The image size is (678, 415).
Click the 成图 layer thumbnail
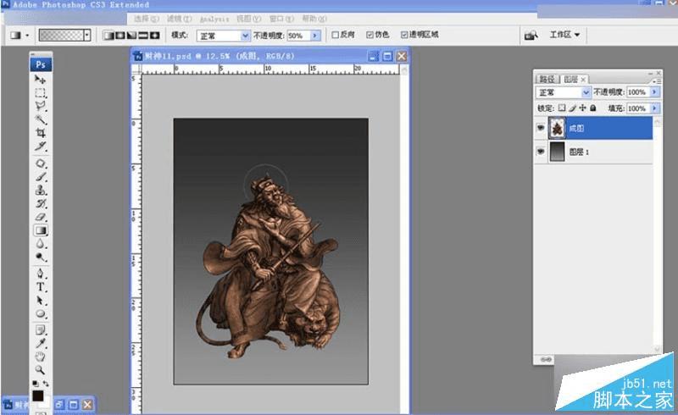558,128
